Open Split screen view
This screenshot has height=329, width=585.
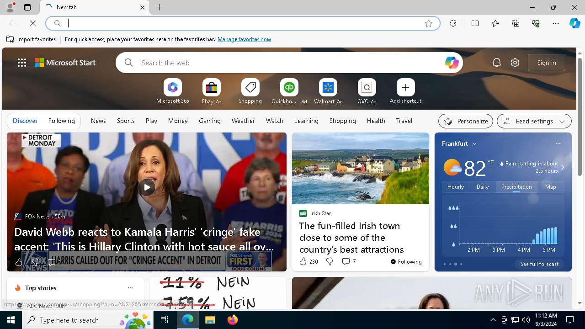(x=475, y=23)
